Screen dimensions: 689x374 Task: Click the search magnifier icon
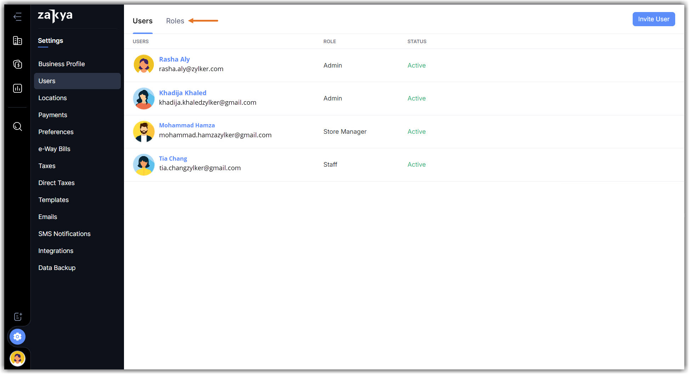click(x=17, y=126)
